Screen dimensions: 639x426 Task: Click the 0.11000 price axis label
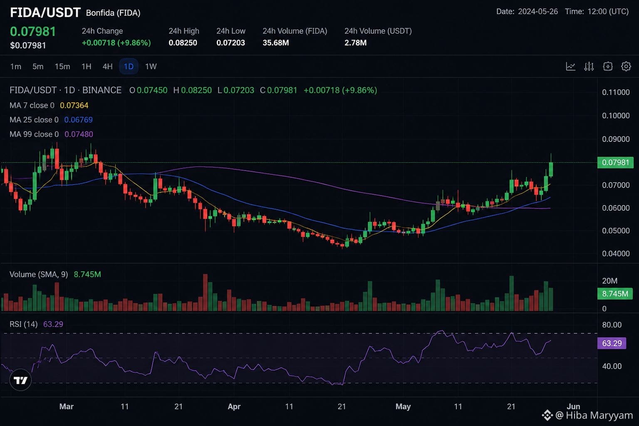616,92
